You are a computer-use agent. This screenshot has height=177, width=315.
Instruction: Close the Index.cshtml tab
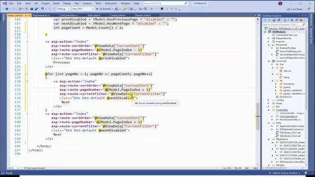(30, 15)
